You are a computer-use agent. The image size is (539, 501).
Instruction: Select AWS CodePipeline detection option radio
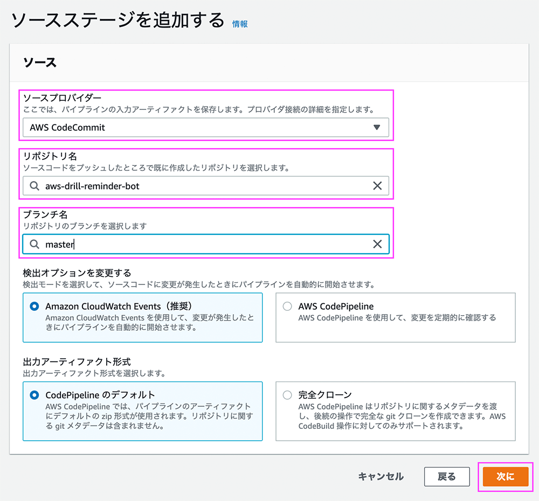(x=287, y=306)
